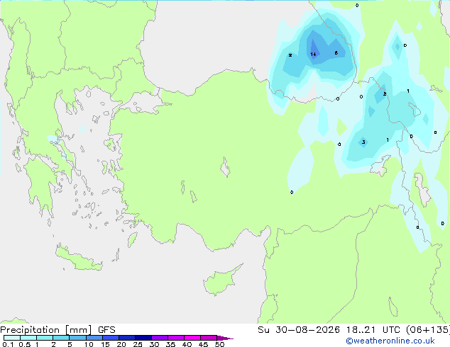
Task: Click the 25–30 mm dark navy legend swatch
Action: [143, 338]
